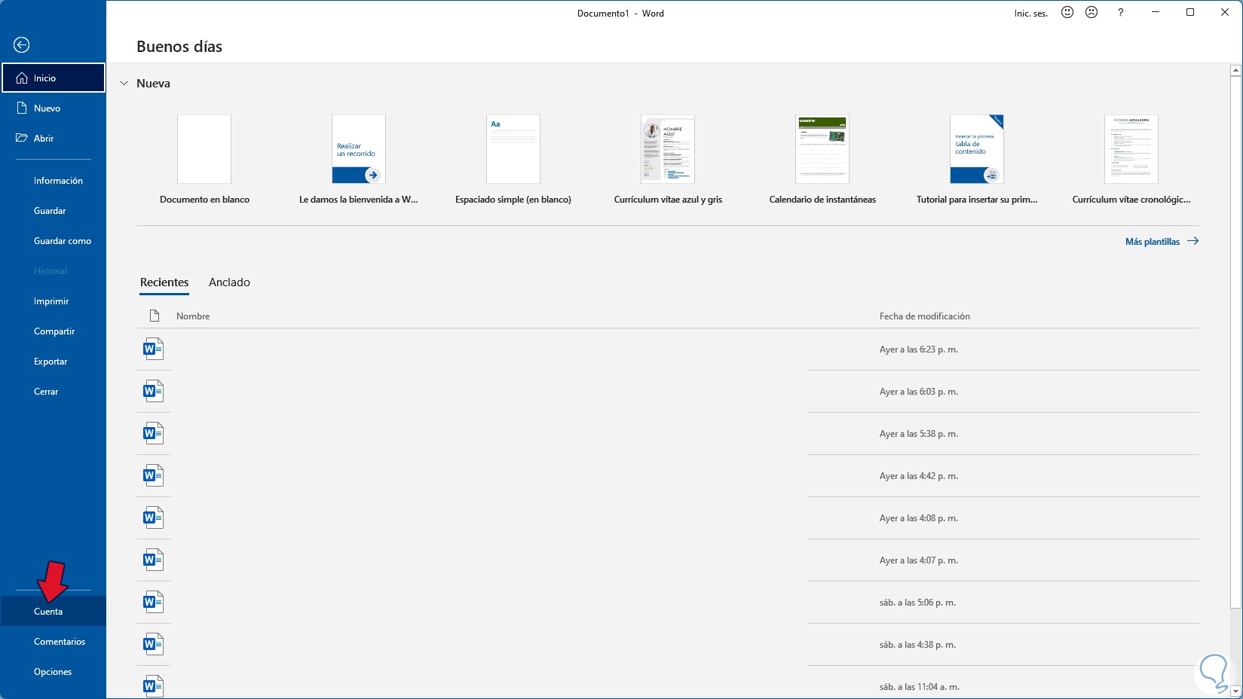The height and width of the screenshot is (699, 1243).
Task: Send a frown via sad face icon
Action: (x=1091, y=13)
